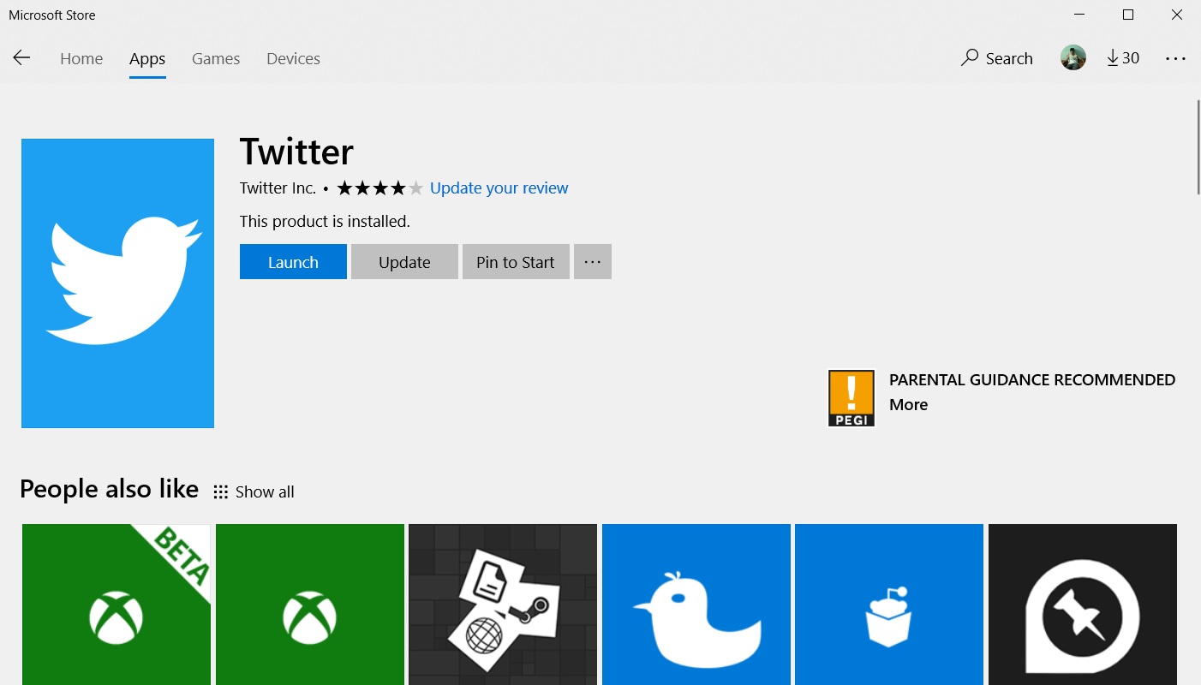
Task: Open the Reddit robot app tile
Action: 889,605
